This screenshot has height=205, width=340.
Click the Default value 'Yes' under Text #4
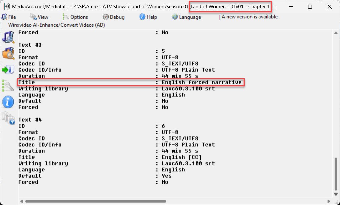pos(167,176)
